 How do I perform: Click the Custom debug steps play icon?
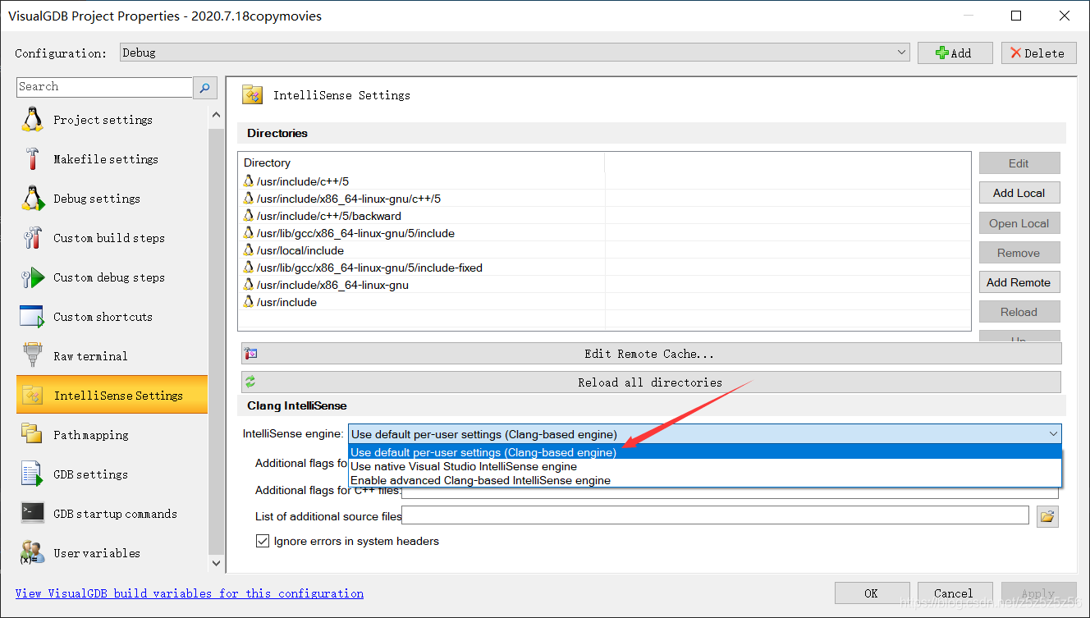pyautogui.click(x=32, y=277)
